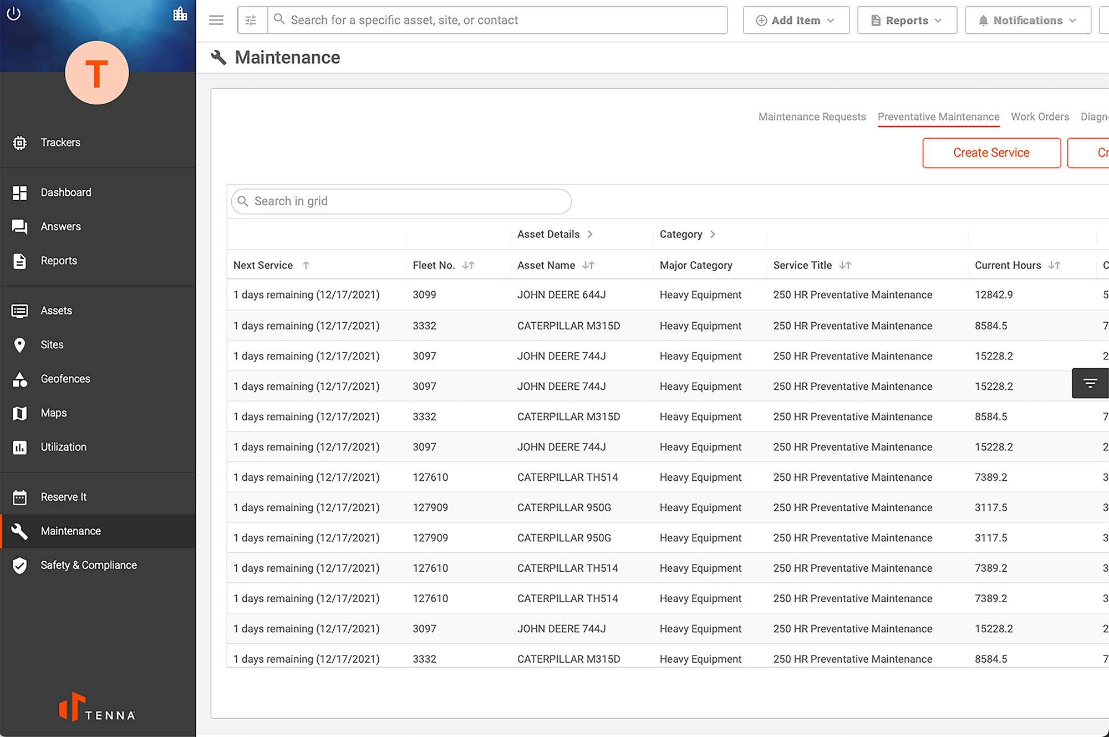Click current hours value 12842.9
Viewport: 1109px width, 737px height.
click(994, 295)
